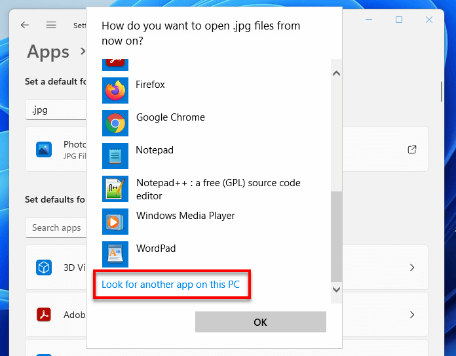Select the Notepad++ source code editor icon
This screenshot has height=356, width=456.
[115, 189]
